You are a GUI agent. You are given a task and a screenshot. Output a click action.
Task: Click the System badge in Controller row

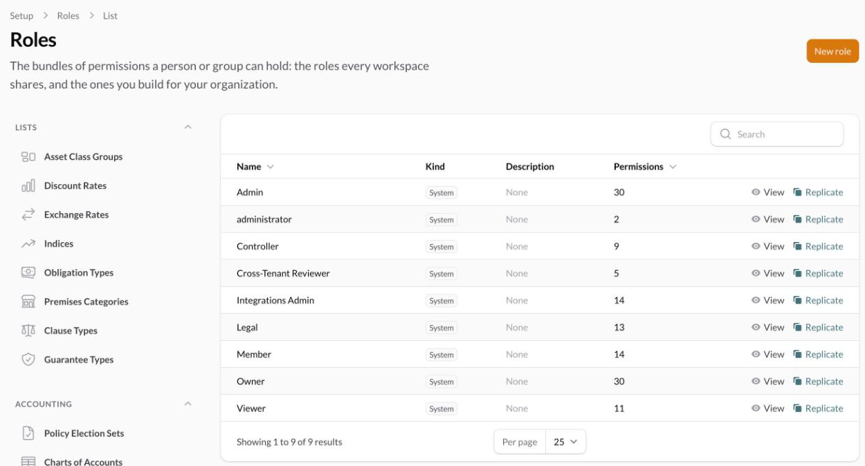tap(441, 247)
